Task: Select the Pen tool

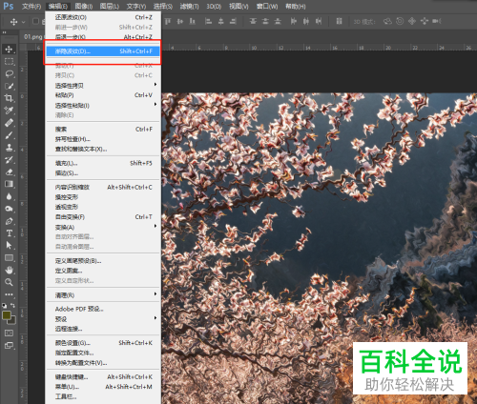Action: coord(9,221)
